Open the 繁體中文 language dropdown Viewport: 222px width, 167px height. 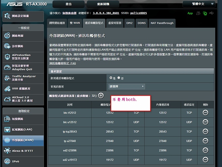click(x=199, y=4)
